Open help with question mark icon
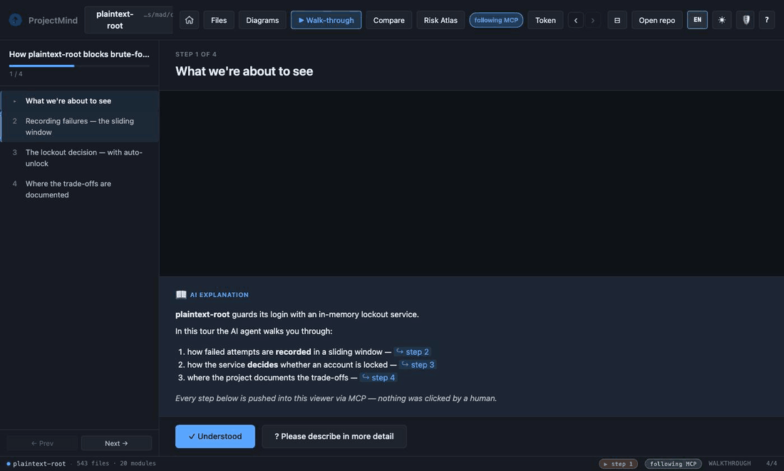The image size is (784, 471). click(x=766, y=20)
